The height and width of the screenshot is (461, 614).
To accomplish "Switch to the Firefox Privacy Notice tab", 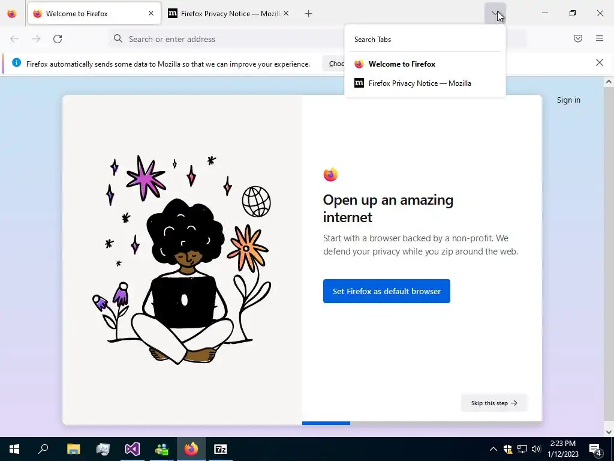I will (229, 14).
